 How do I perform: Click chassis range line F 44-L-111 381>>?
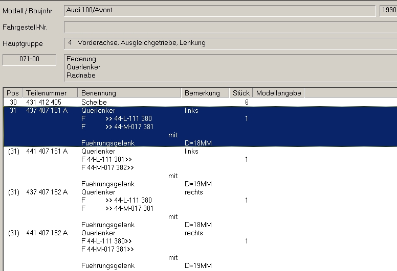click(x=106, y=160)
